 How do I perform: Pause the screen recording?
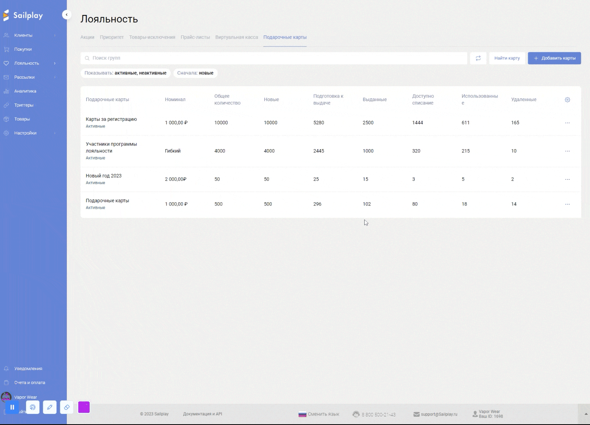coord(12,407)
